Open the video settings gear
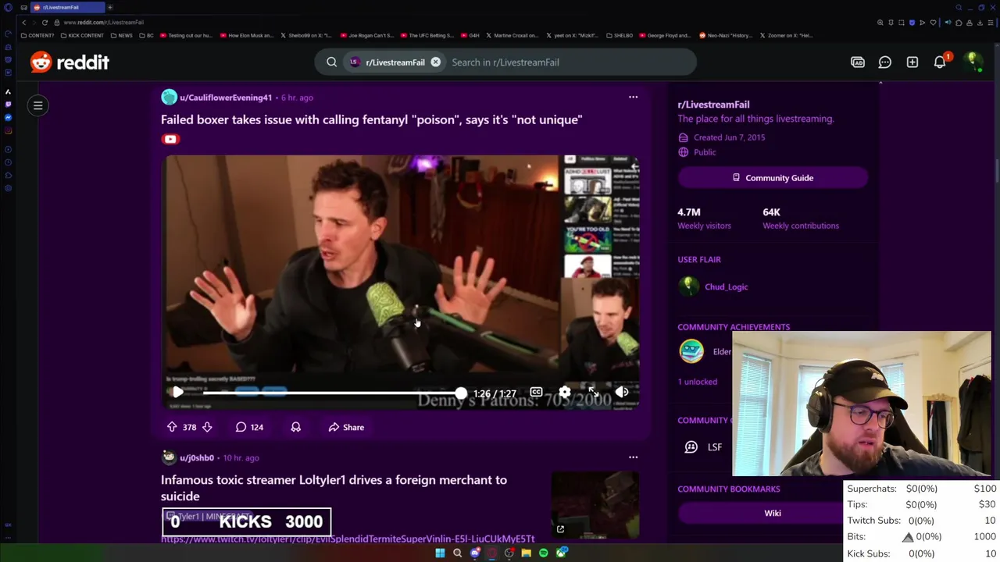 (564, 392)
